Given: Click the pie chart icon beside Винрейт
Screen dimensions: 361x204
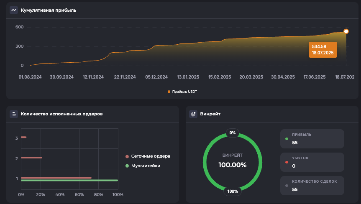Looking at the screenshot, I should 193,114.
